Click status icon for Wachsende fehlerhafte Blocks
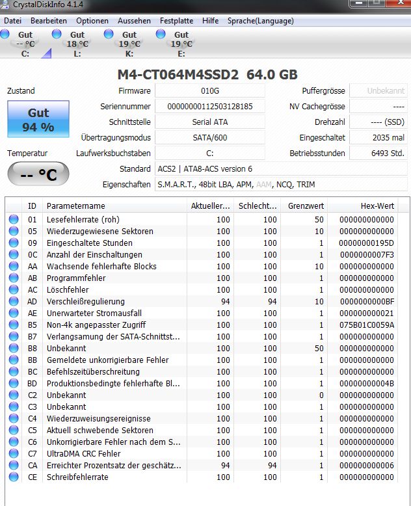Screen dimensions: 411x506 pyautogui.click(x=14, y=266)
